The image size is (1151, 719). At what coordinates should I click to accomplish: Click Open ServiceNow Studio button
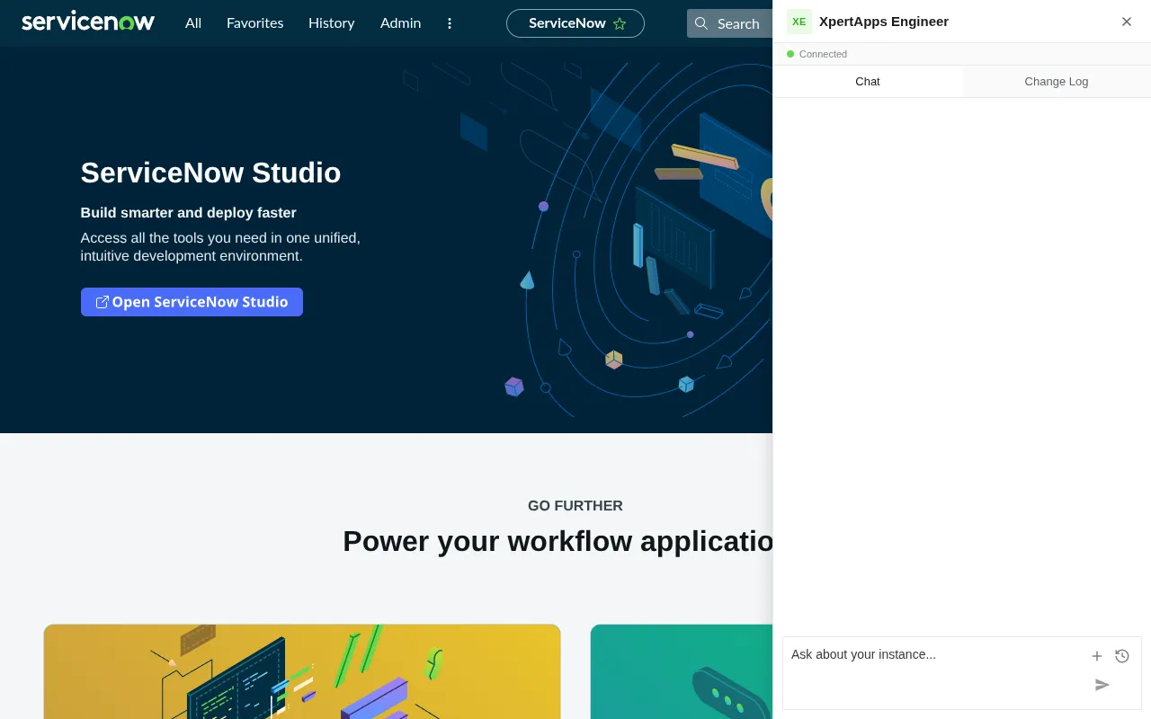pos(192,302)
